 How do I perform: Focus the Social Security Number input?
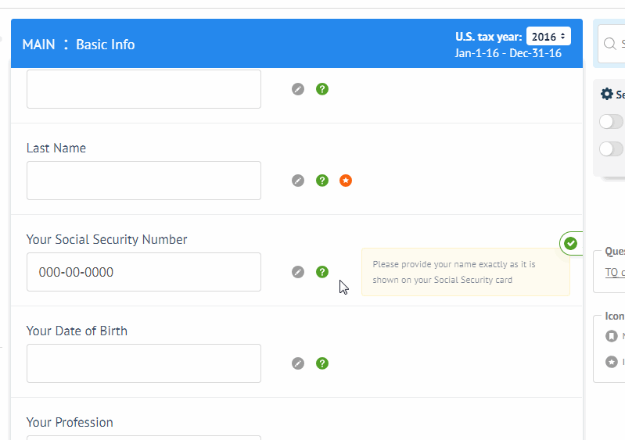(x=143, y=272)
